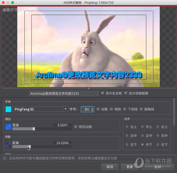Click the preview panel splitter handle
This screenshot has width=177, height=173.
click(x=89, y=88)
